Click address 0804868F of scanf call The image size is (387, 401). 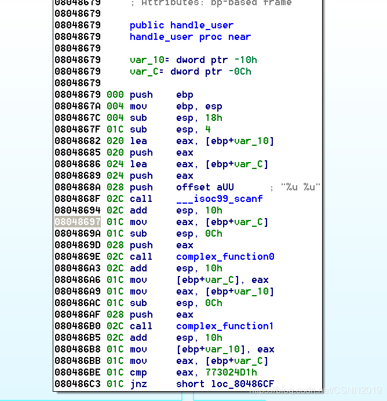(78, 198)
